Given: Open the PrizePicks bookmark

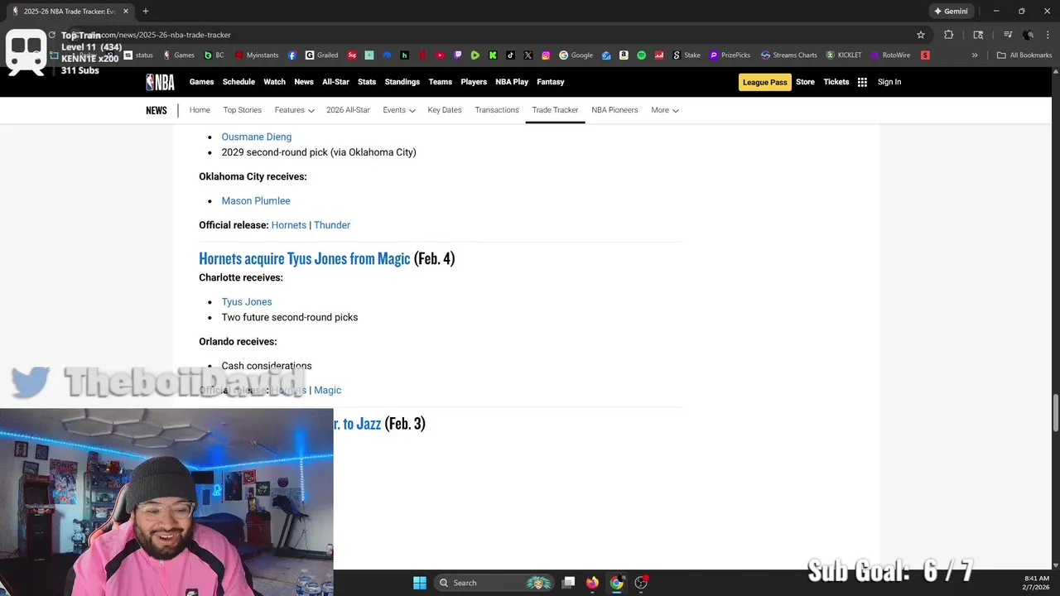Looking at the screenshot, I should point(730,55).
